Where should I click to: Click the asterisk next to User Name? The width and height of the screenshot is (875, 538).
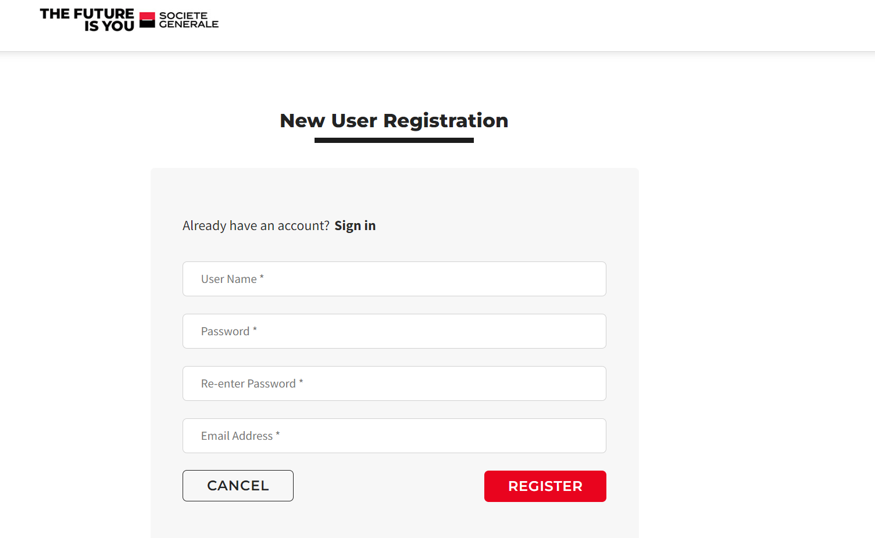262,278
